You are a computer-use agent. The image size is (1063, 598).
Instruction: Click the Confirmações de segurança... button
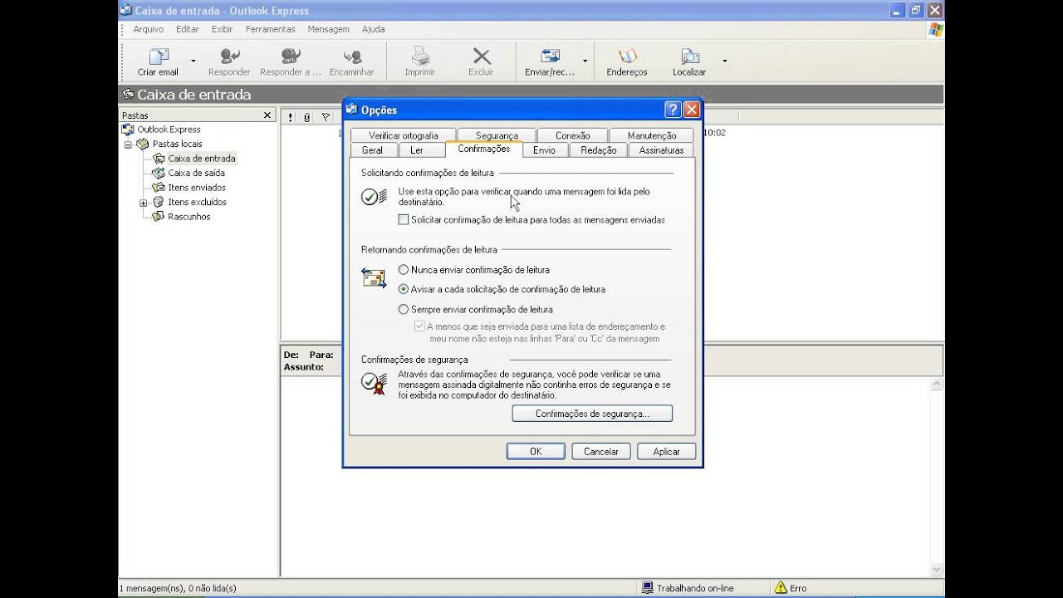click(592, 414)
